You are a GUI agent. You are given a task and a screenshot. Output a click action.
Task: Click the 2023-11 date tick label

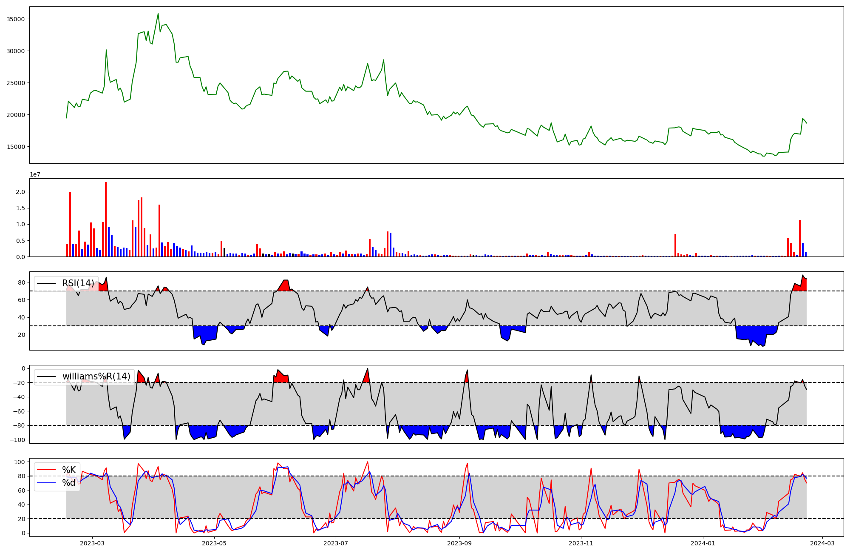point(581,543)
